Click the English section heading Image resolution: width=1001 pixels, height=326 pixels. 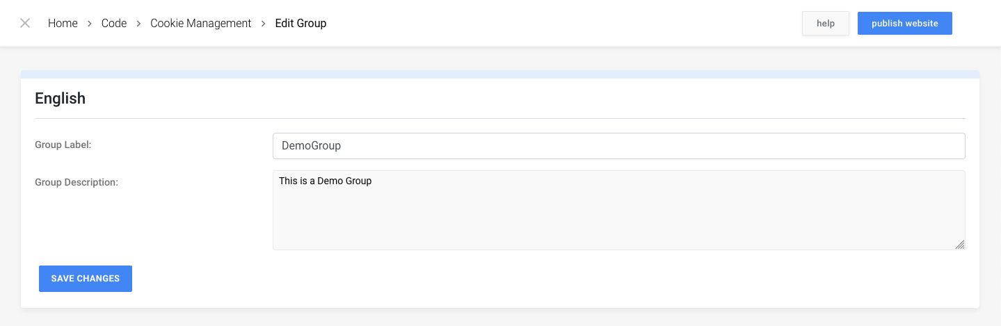pyautogui.click(x=61, y=99)
